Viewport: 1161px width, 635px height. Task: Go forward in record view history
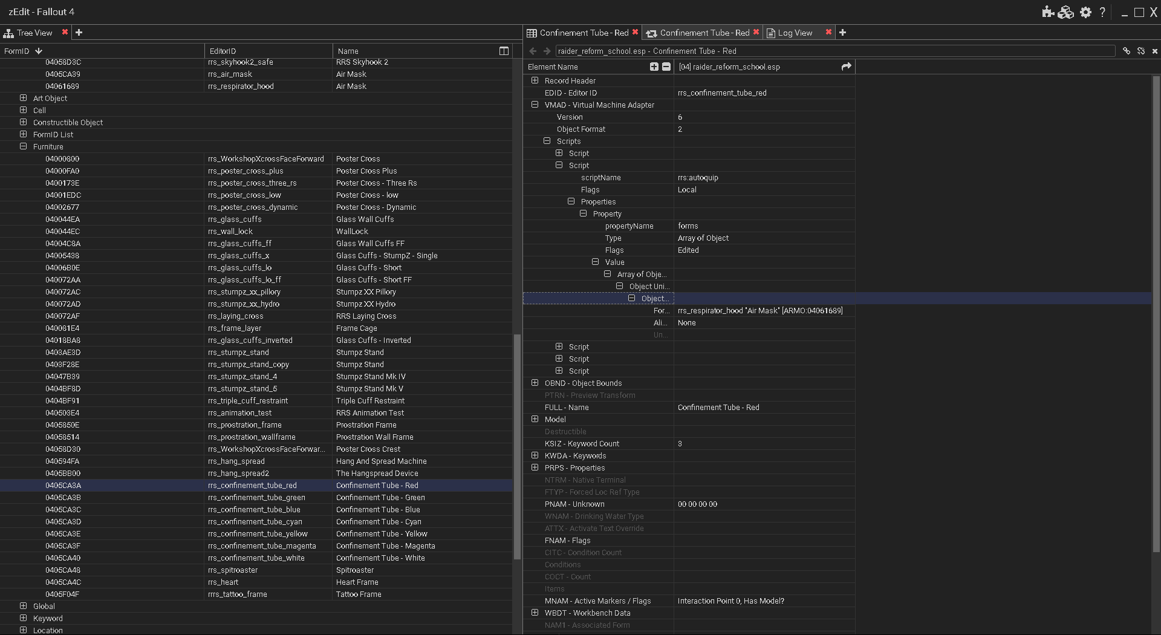point(547,51)
